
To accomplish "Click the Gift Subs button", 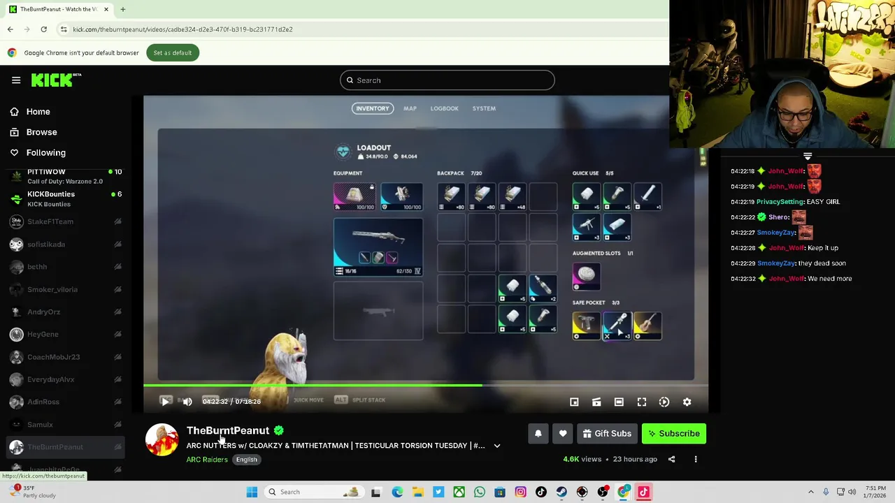I will [607, 434].
